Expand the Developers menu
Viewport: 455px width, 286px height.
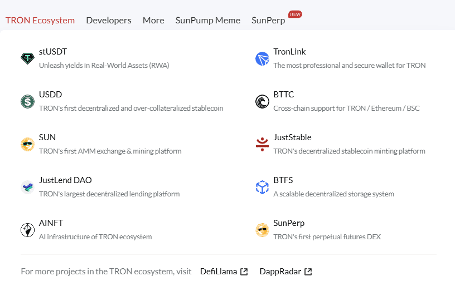click(x=109, y=20)
